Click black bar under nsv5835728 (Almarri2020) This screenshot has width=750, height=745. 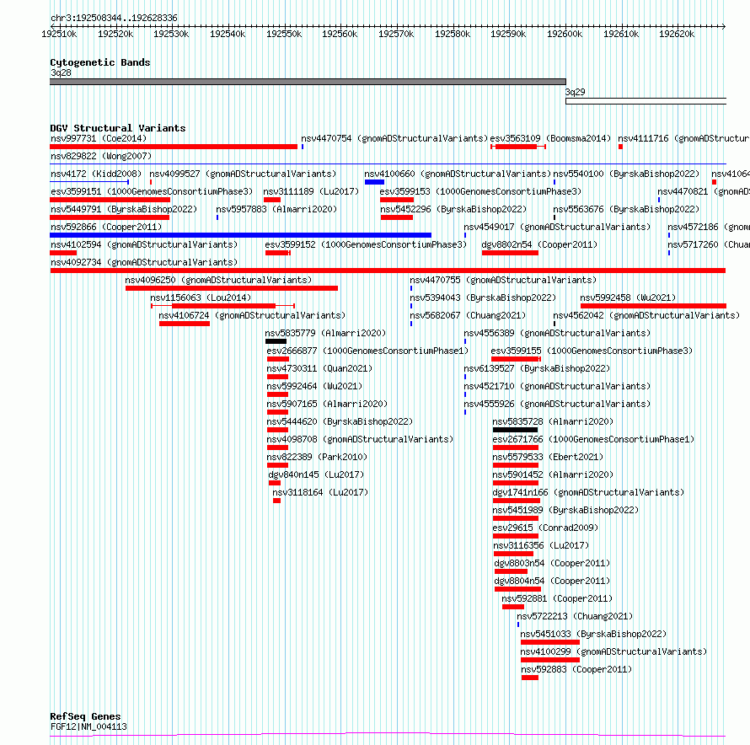click(515, 430)
